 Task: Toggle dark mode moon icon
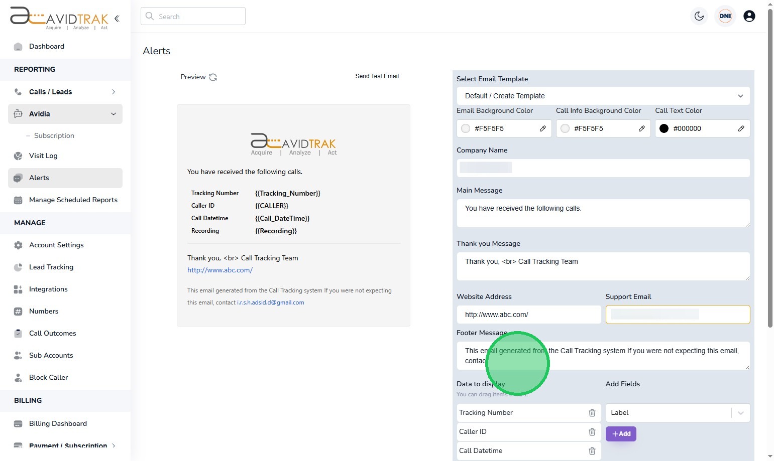(699, 16)
